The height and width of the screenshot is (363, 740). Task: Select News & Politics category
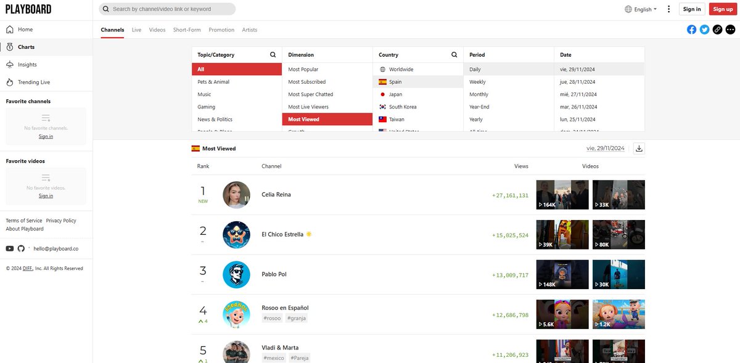(237, 120)
